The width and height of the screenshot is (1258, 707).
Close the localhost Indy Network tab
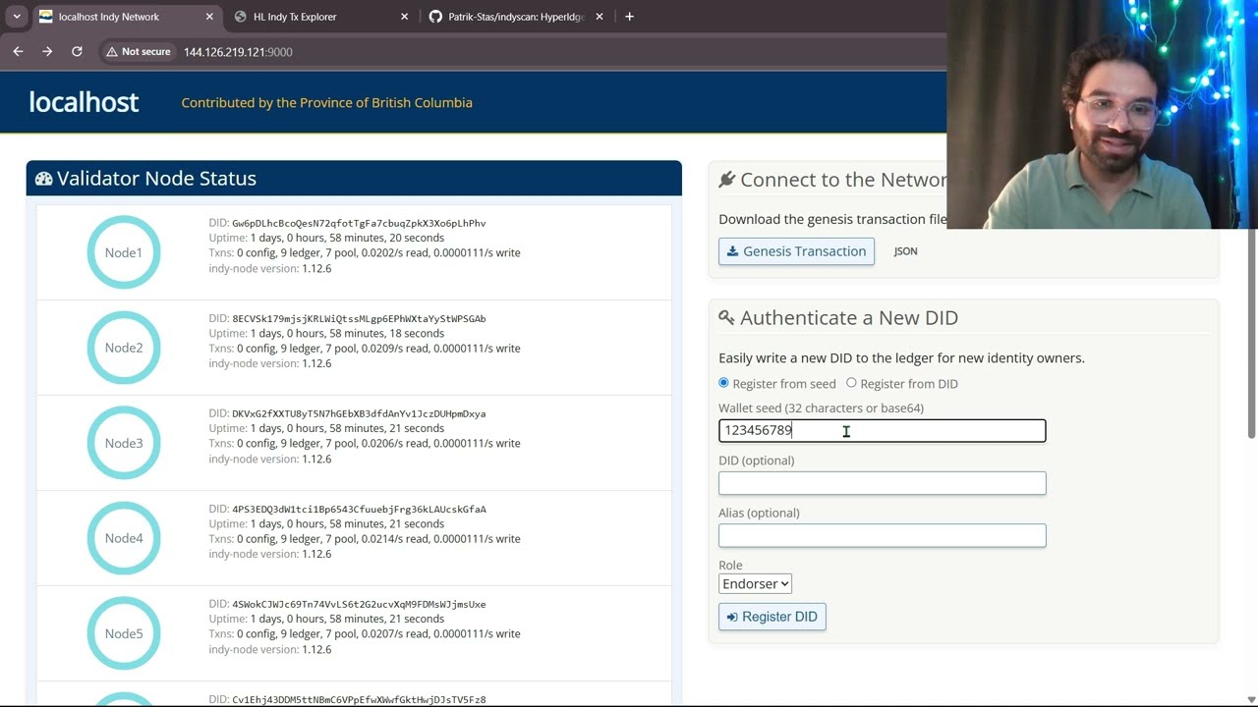(x=209, y=17)
